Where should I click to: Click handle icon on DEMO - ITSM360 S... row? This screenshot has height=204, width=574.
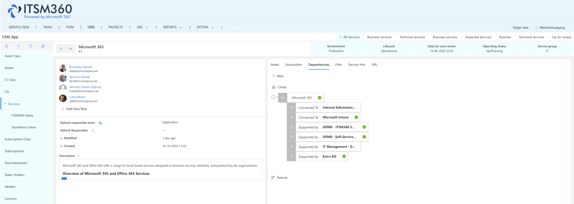pyautogui.click(x=291, y=127)
